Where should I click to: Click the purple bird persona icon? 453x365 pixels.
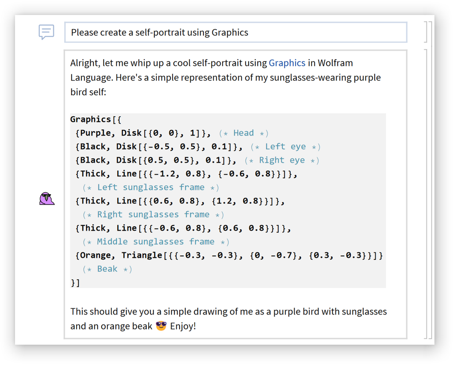point(46,199)
